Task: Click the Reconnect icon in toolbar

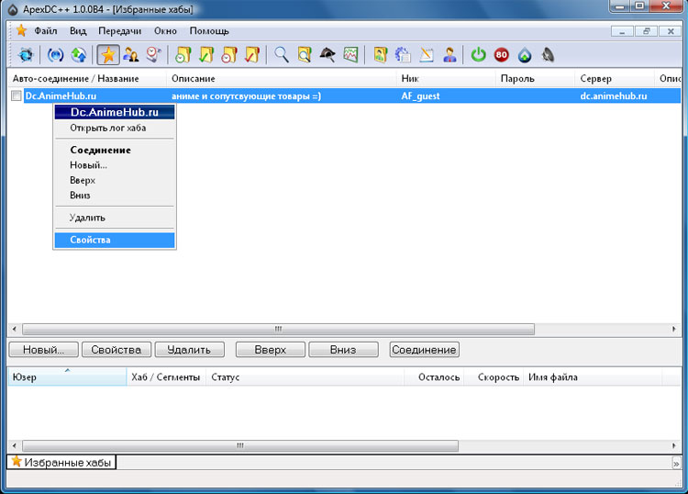Action: point(55,55)
